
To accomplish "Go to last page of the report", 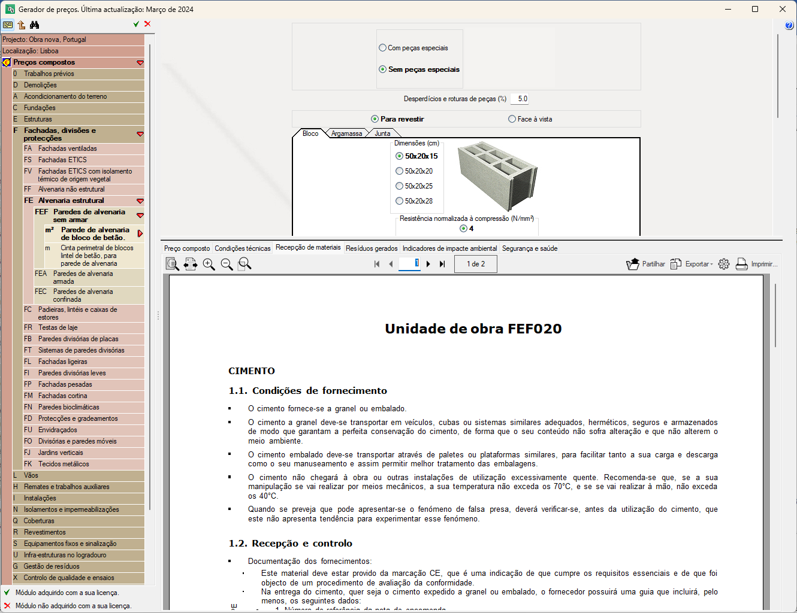I will click(442, 264).
